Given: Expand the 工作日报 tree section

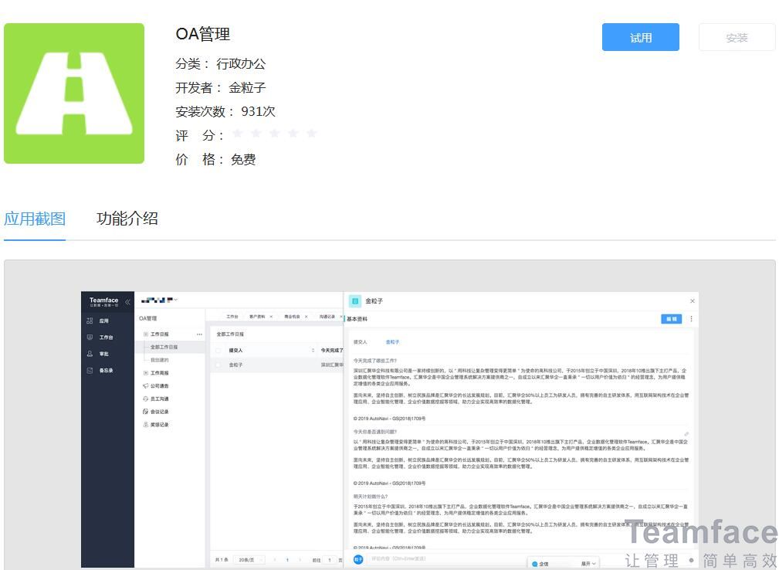Looking at the screenshot, I should [x=145, y=333].
